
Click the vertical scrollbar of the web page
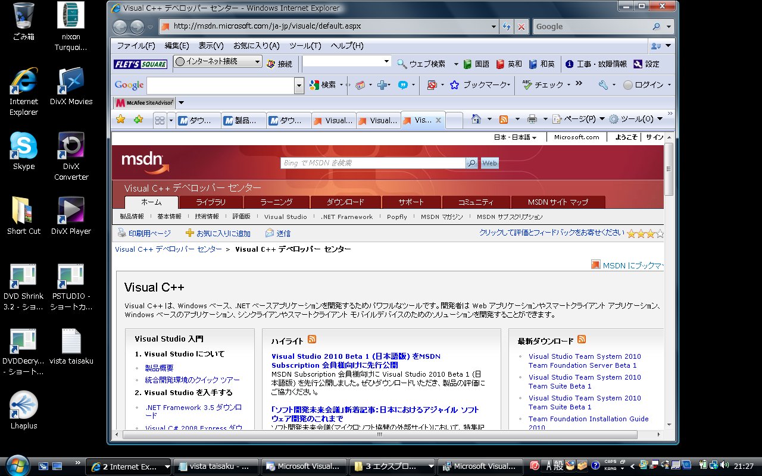(669, 281)
